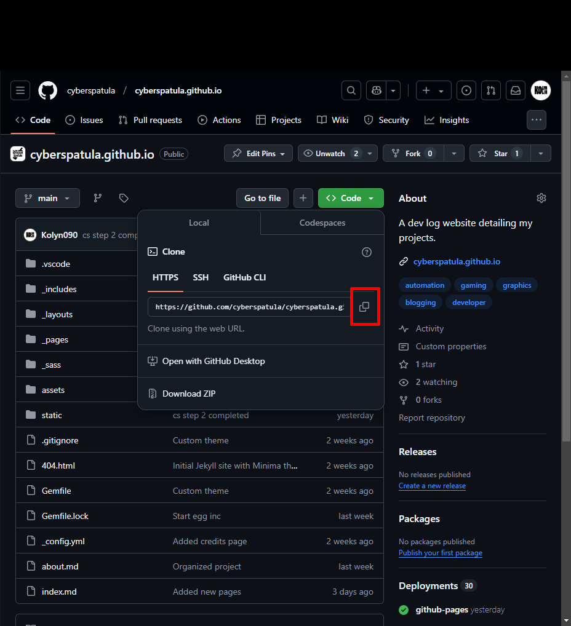Follow the Create a new release link
The height and width of the screenshot is (626, 571).
point(432,485)
